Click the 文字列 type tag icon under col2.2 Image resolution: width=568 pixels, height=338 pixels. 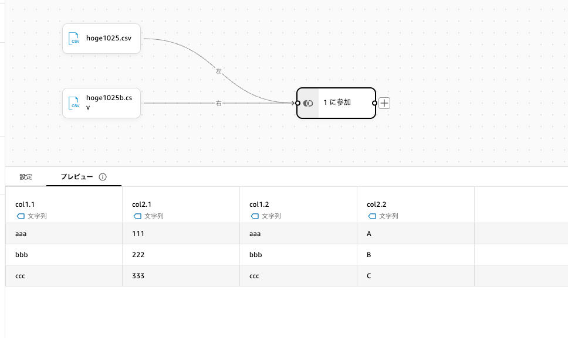372,216
